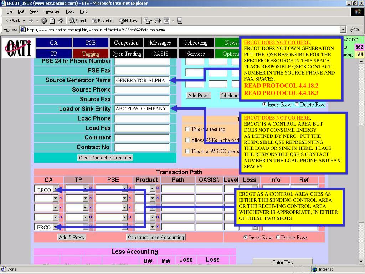
Task: Go back using the Back arrow
Action: (x=13, y=21)
